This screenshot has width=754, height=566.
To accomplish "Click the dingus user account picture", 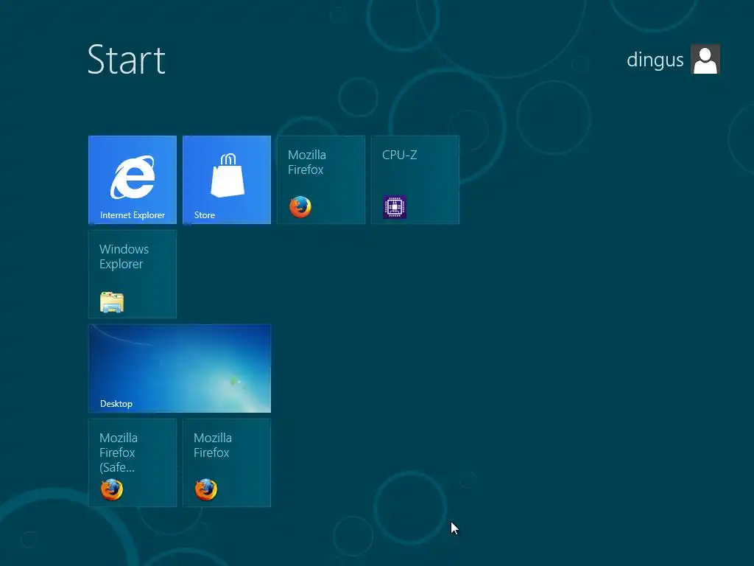I will pyautogui.click(x=705, y=59).
